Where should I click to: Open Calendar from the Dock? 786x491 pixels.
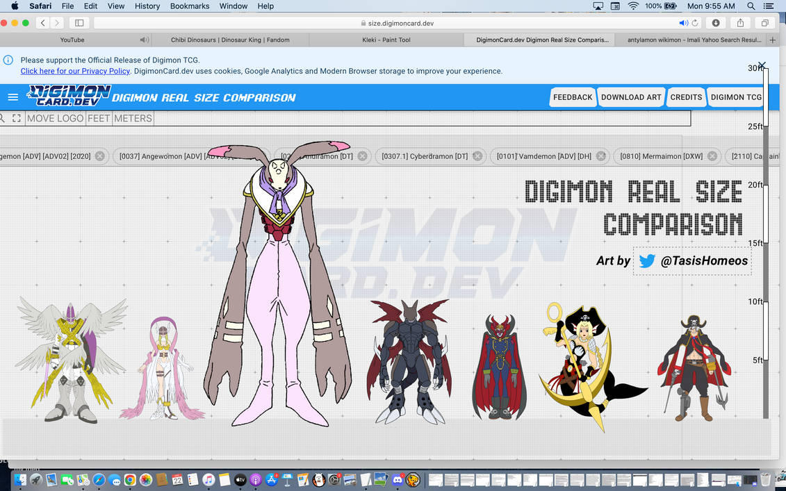pyautogui.click(x=177, y=480)
